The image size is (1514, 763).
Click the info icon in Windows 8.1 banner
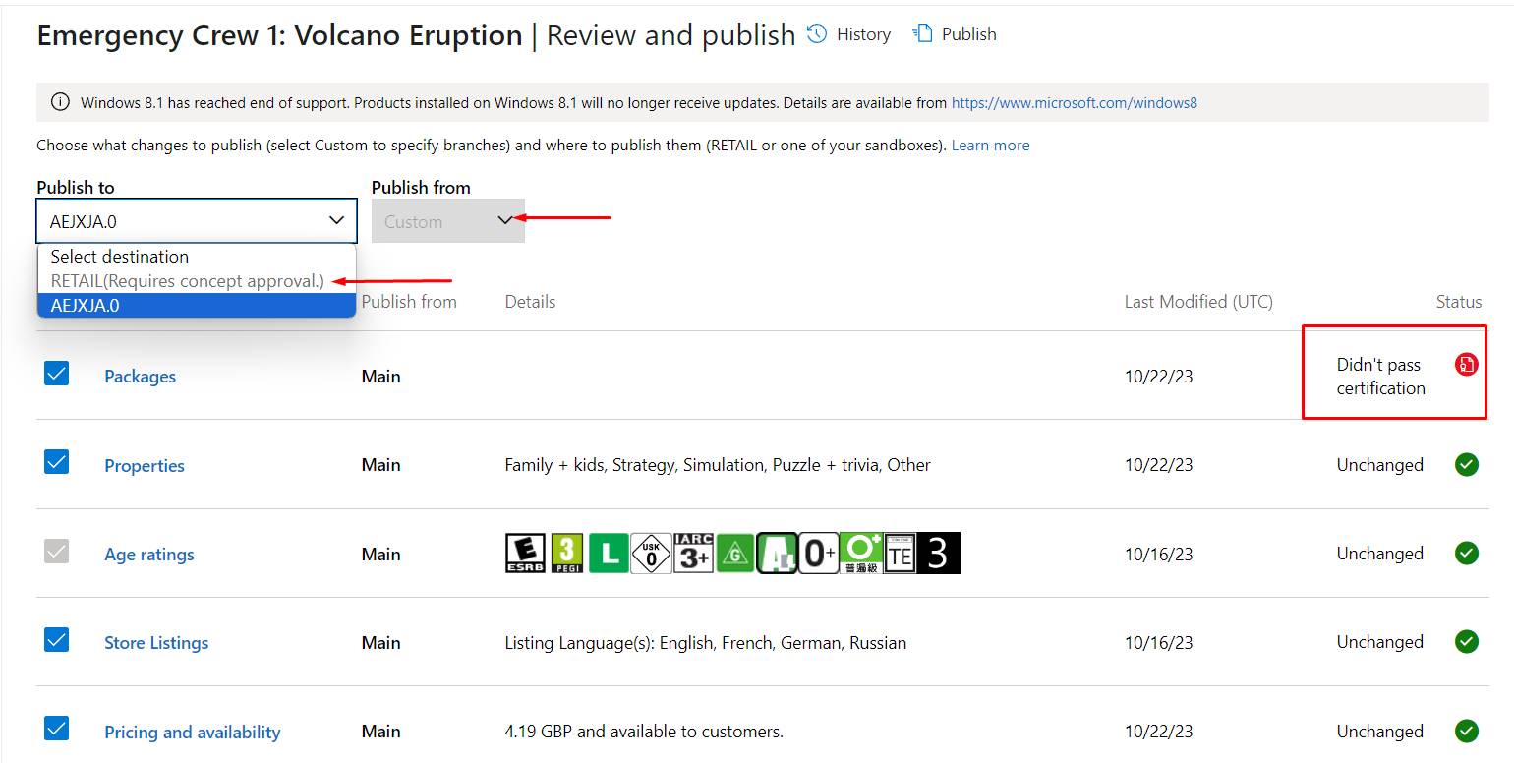(60, 102)
